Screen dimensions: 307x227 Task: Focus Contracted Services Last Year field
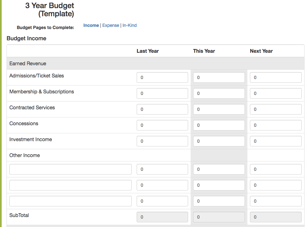[162, 109]
